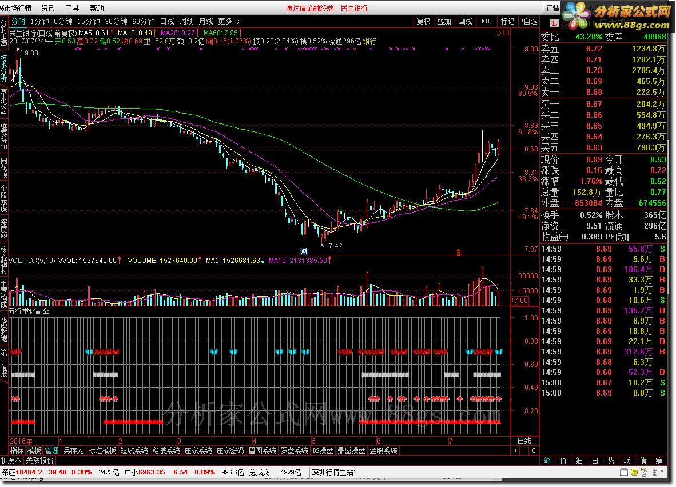The width and height of the screenshot is (676, 487).
Task: Click the +自选 add-to-watchlist button
Action: click(528, 21)
